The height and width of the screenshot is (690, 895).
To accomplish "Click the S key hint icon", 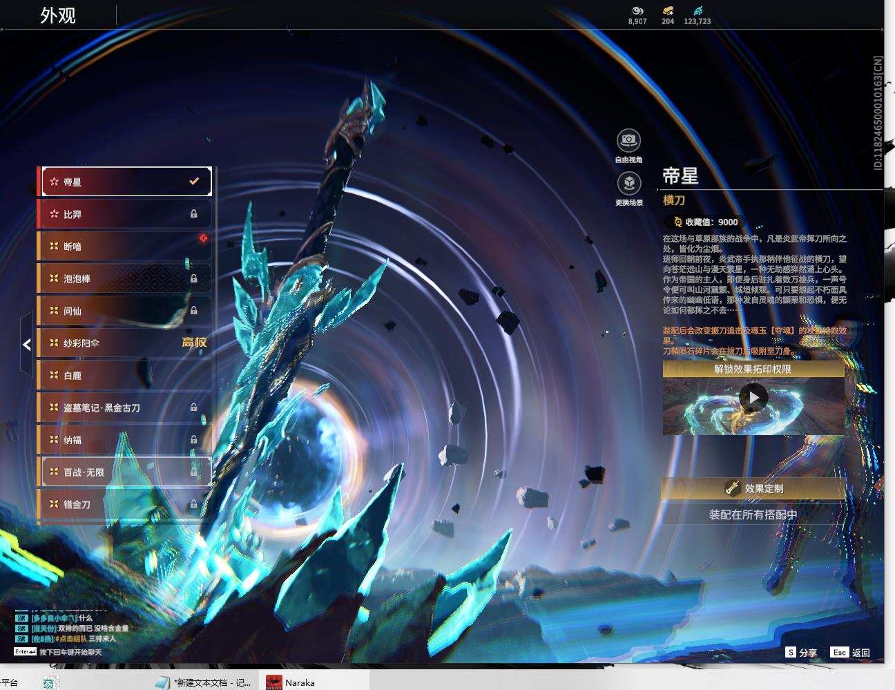I will click(x=791, y=652).
